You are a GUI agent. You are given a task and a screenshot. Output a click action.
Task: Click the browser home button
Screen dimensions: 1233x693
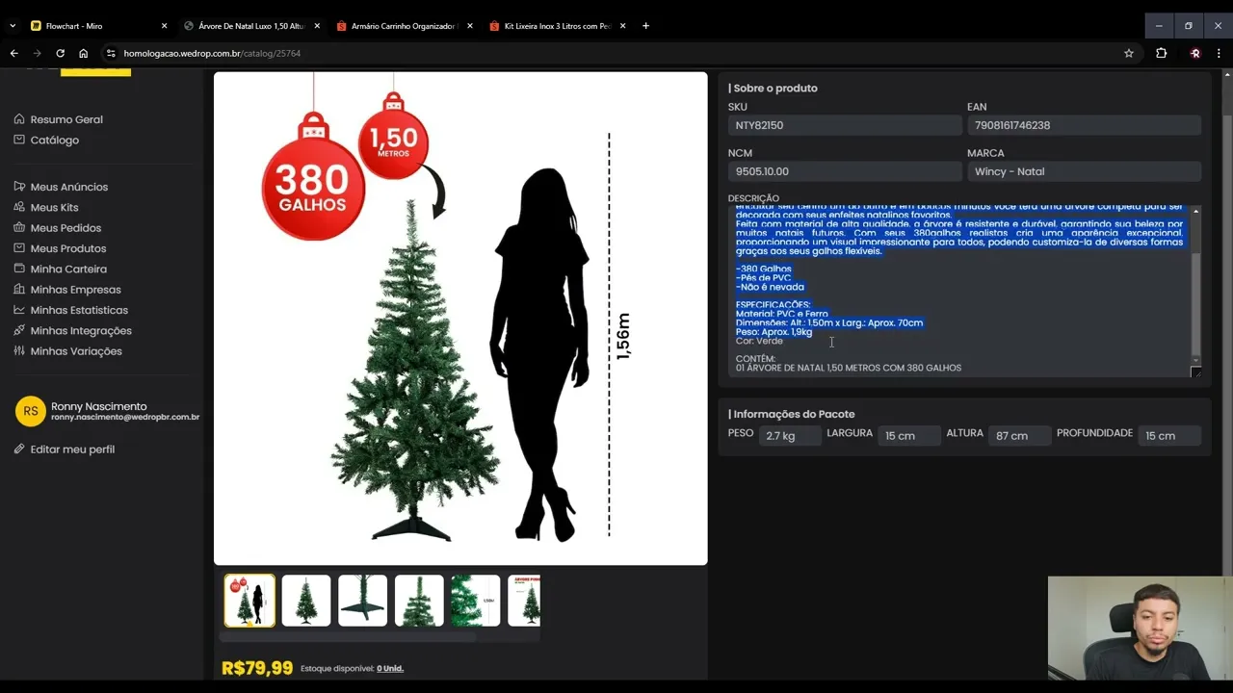83,53
